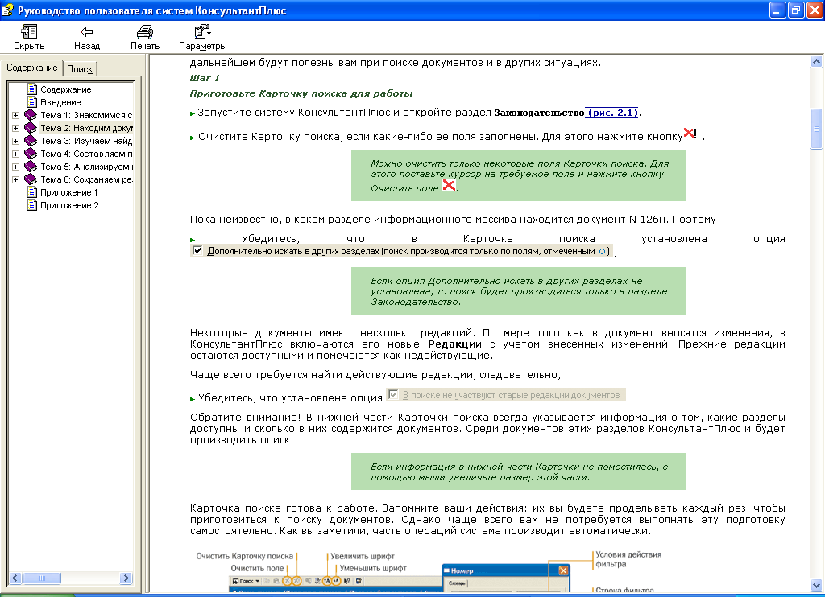Click the Тема 6 book icon

click(31, 179)
